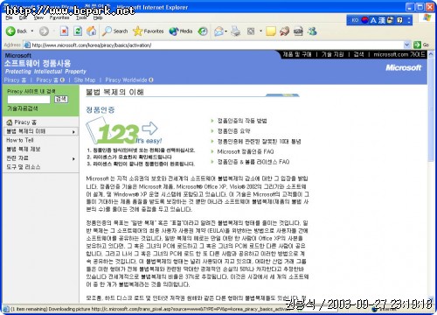
Task: Open the 정품인증의 작동 방법 link
Action: pos(242,121)
